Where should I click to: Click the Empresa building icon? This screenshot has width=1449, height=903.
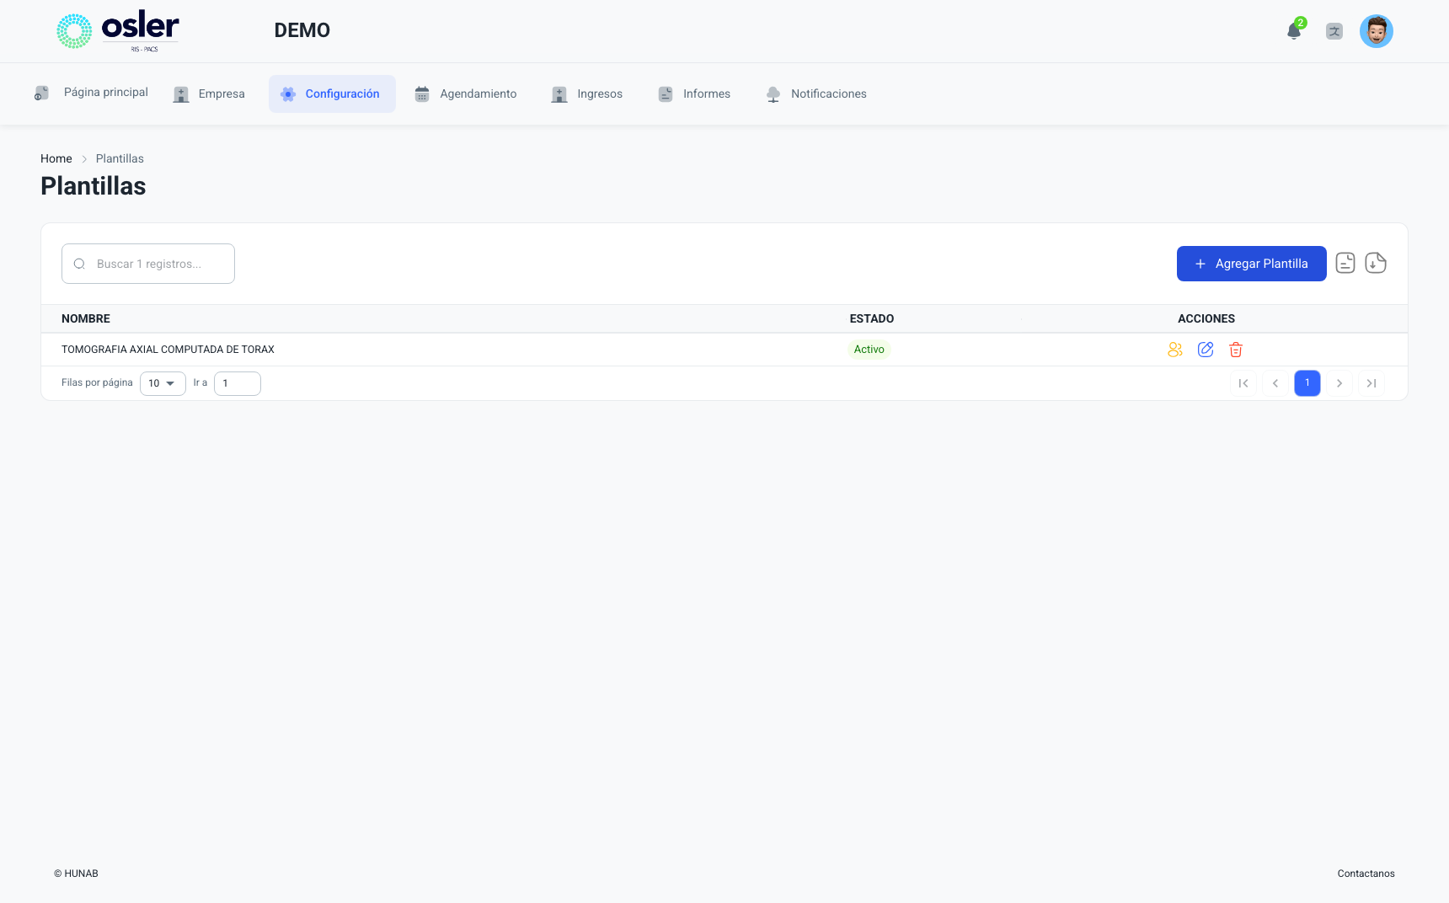181,94
